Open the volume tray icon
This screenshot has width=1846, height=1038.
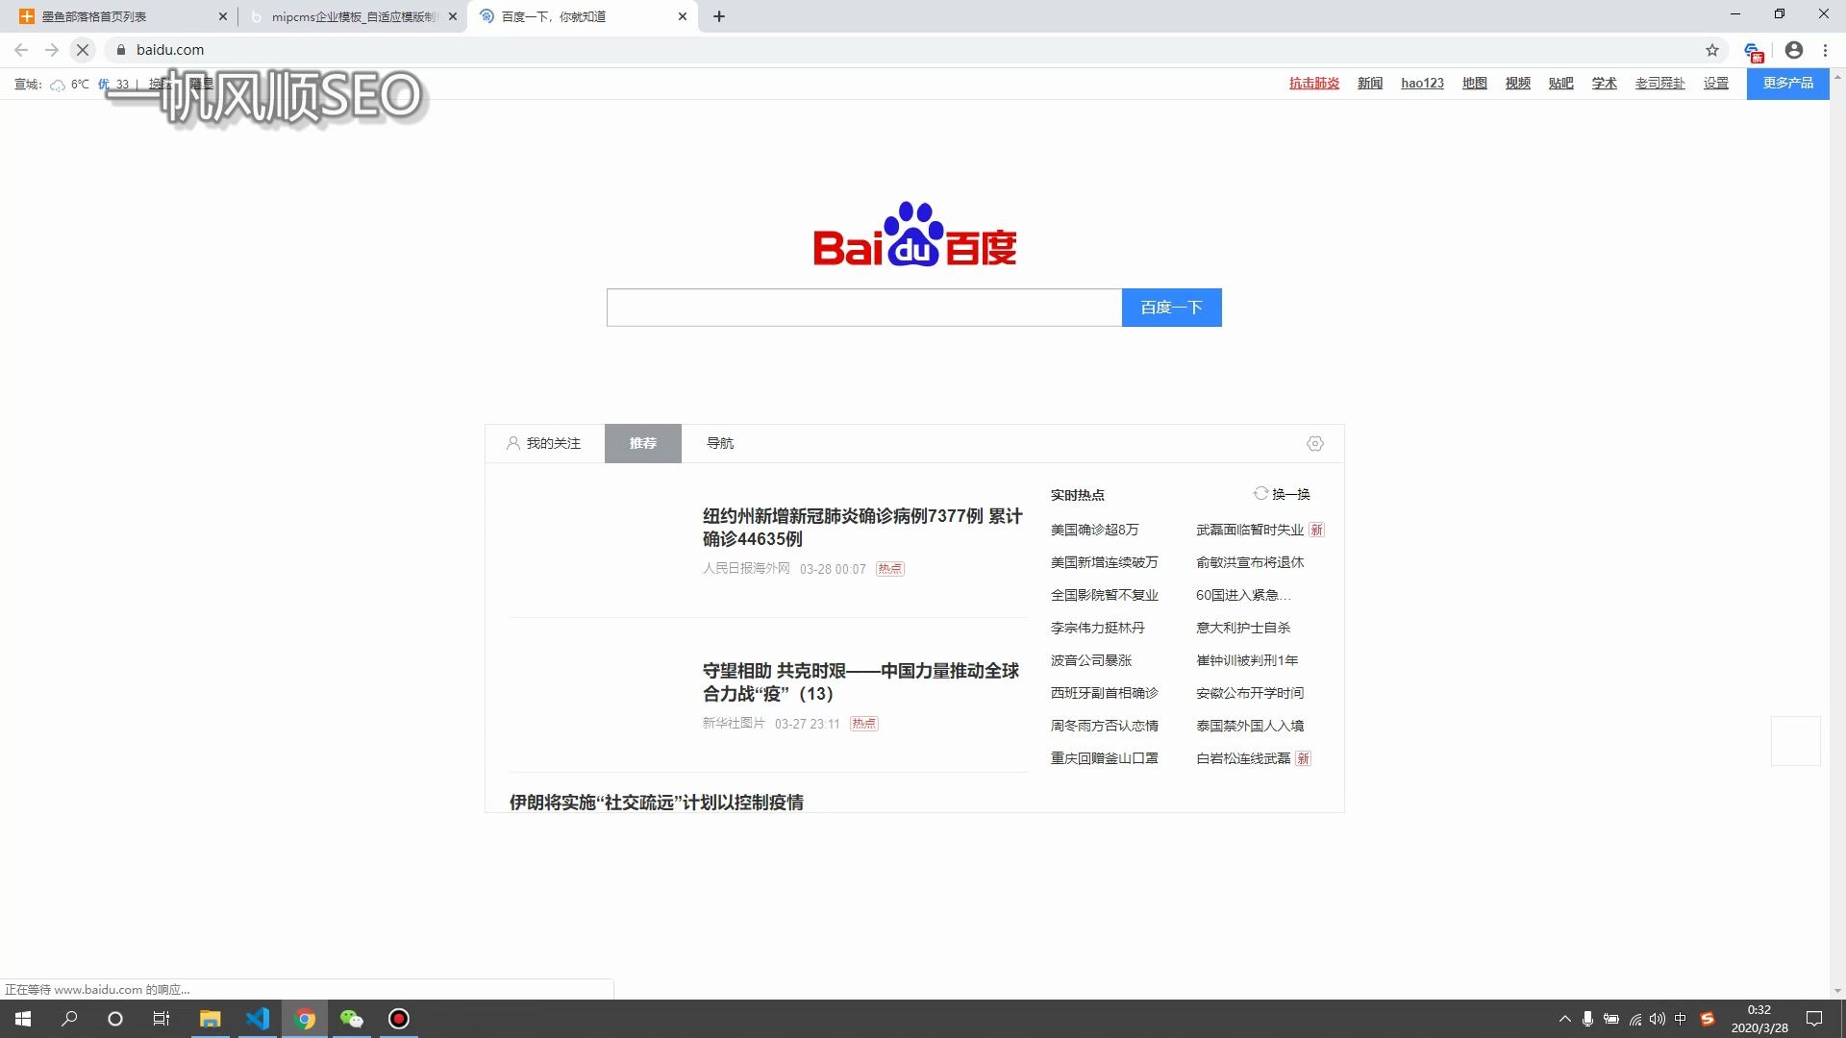point(1657,1019)
